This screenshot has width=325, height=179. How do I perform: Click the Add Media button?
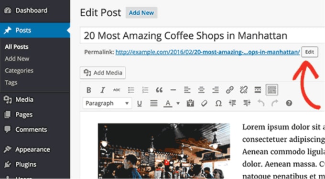click(x=103, y=73)
